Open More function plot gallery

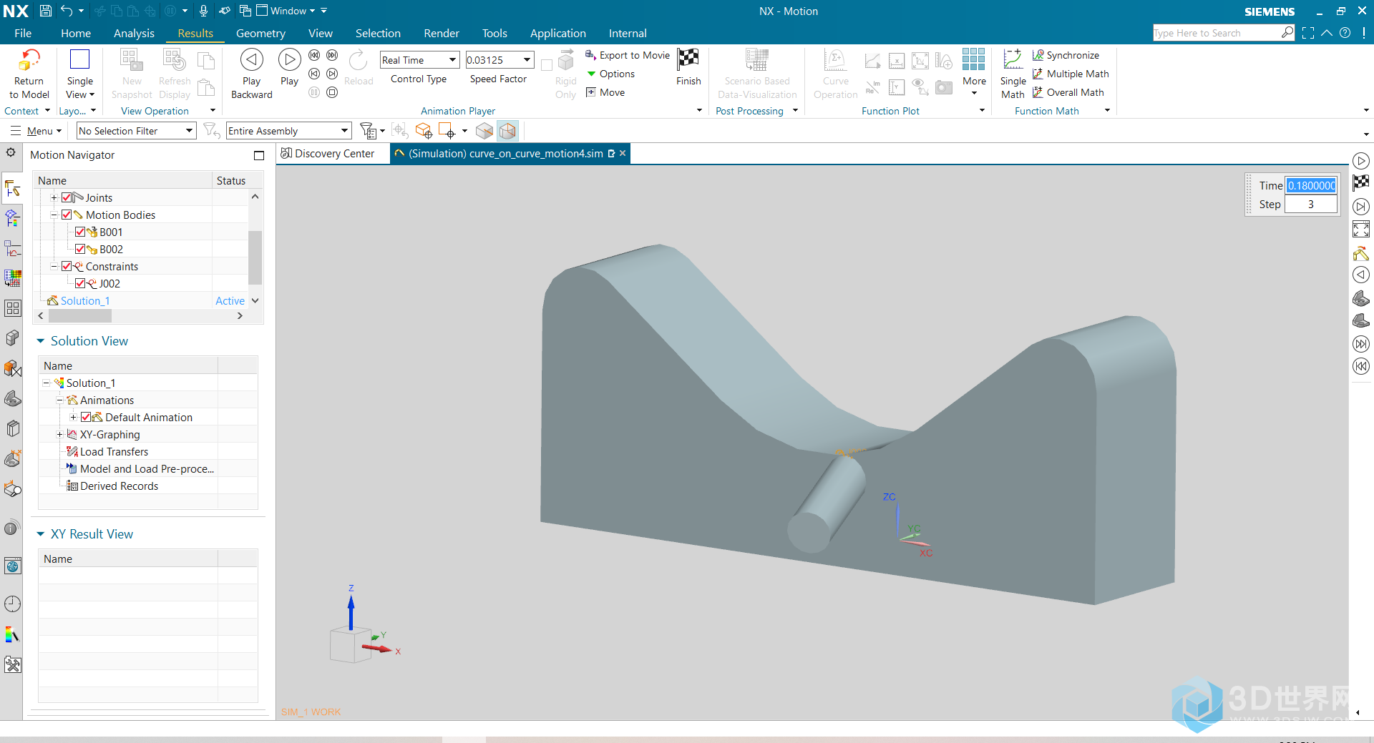[974, 72]
